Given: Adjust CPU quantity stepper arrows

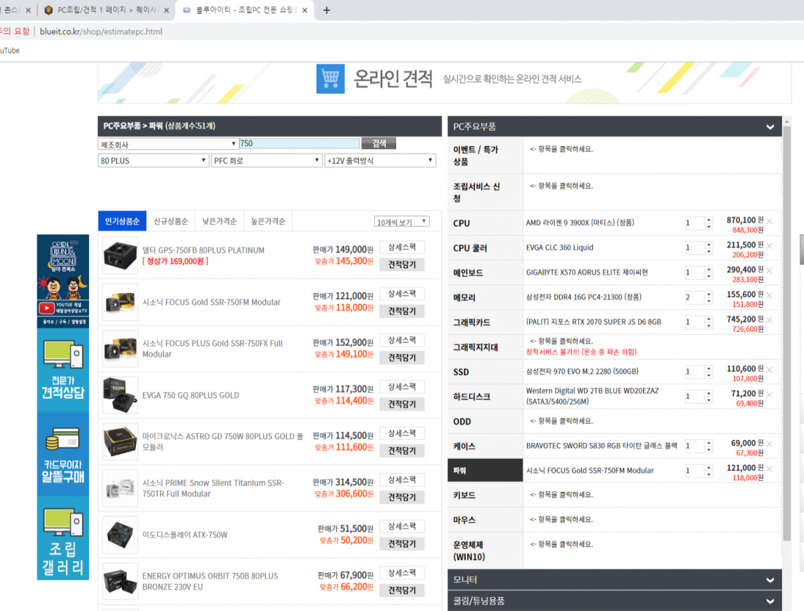Looking at the screenshot, I should click(709, 223).
